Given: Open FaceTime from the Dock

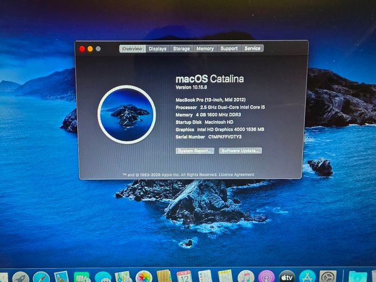Looking at the screenshot, I should (82, 278).
